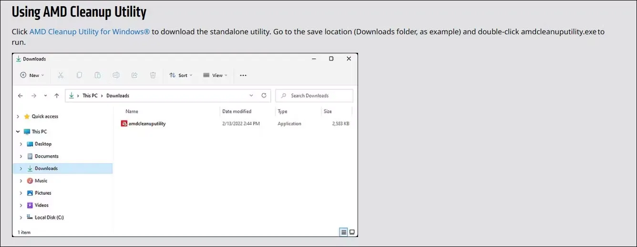The height and width of the screenshot is (247, 637).
Task: Click the Search Downloads field
Action: [314, 96]
